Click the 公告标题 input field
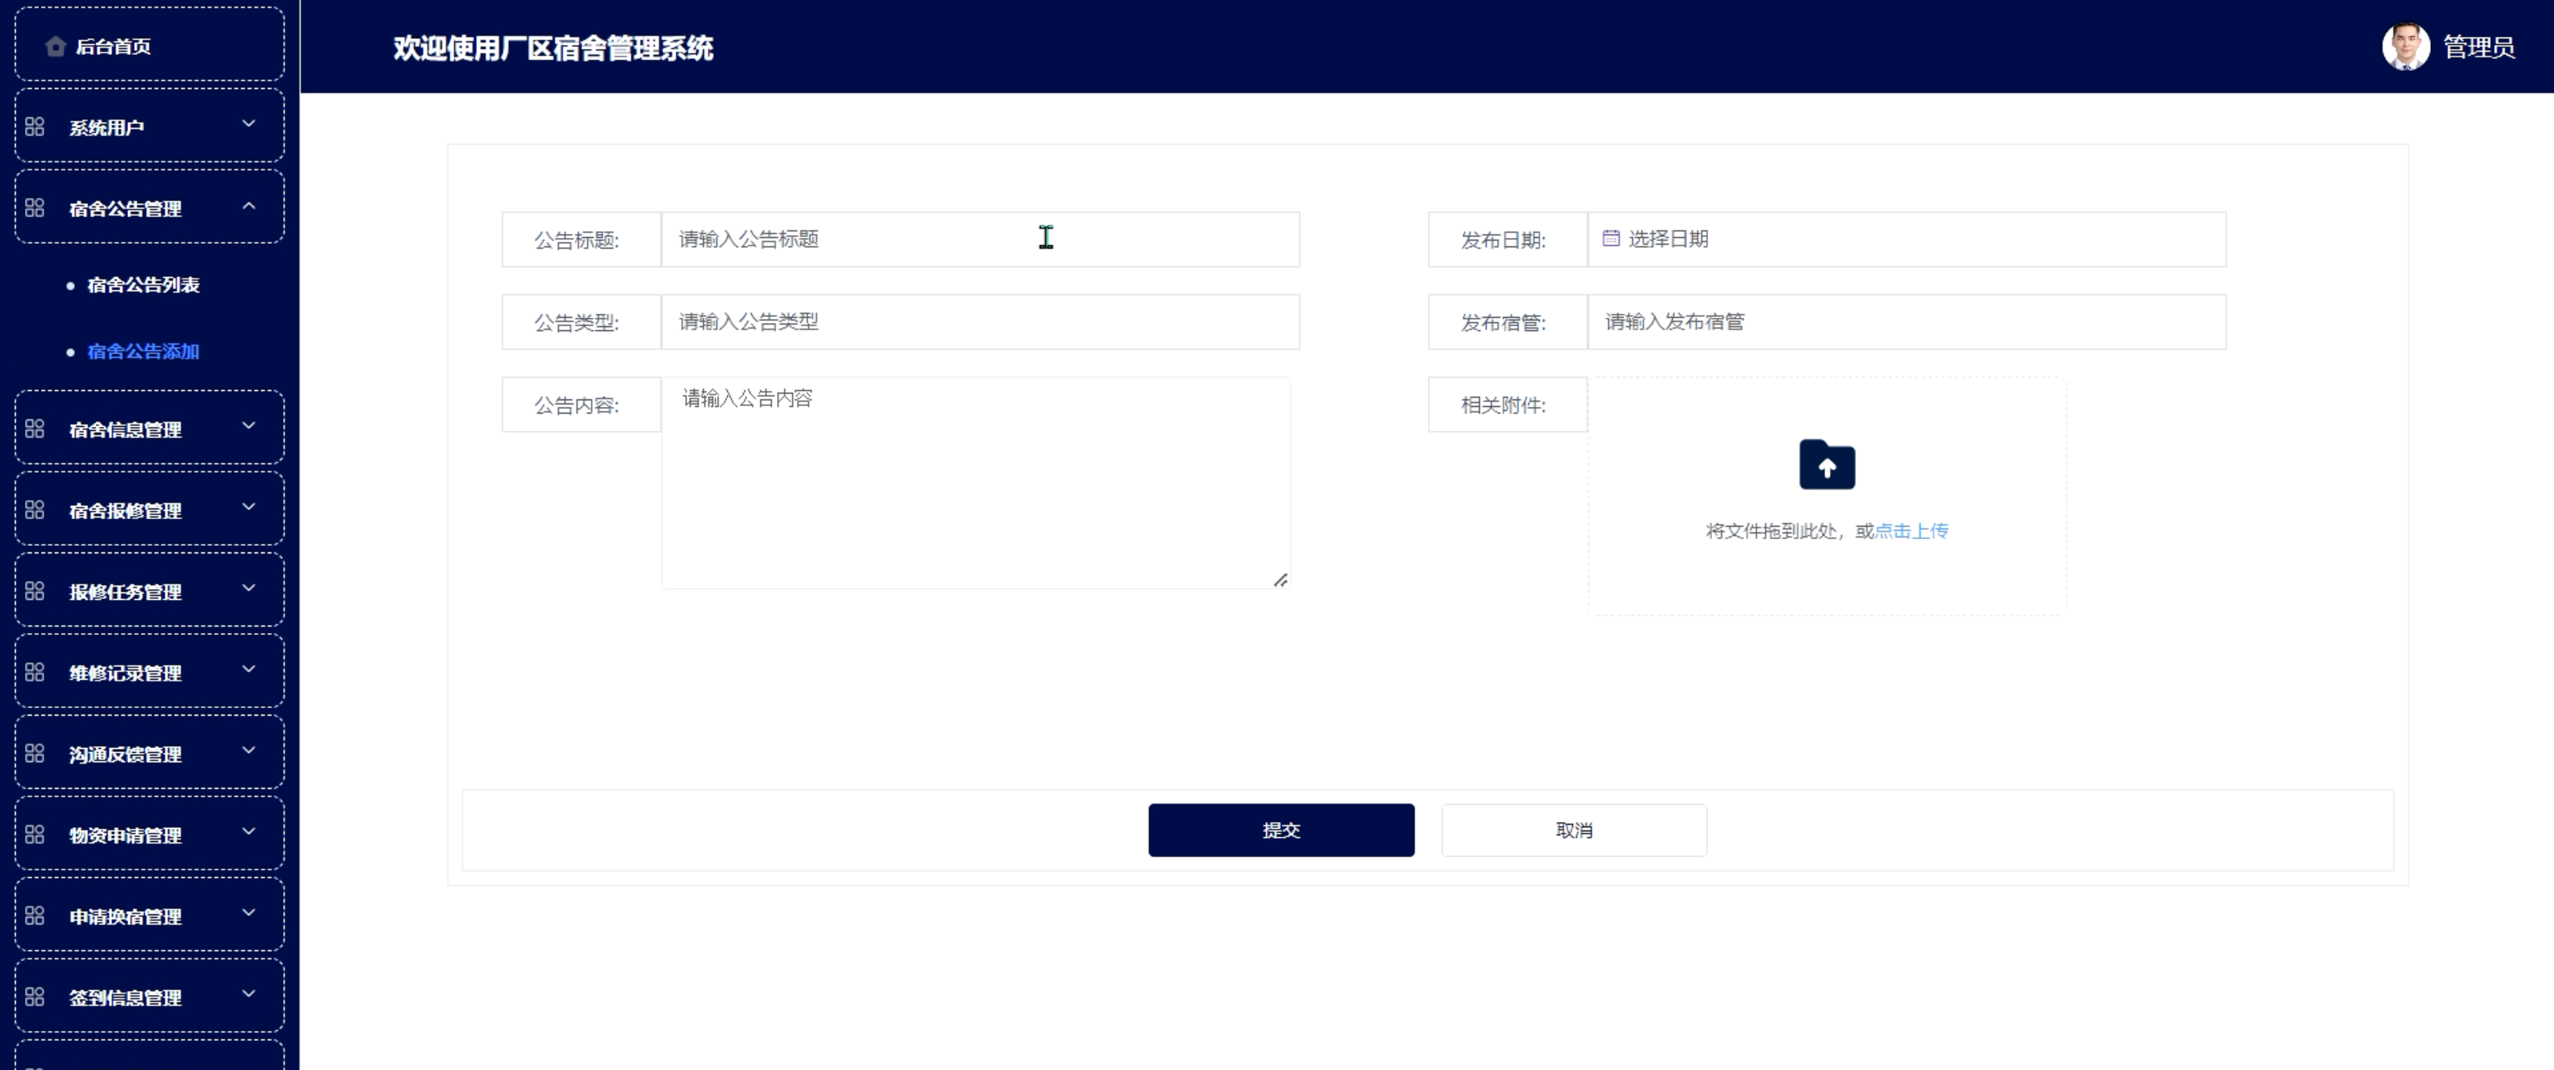Viewport: 2554px width, 1070px height. 978,240
